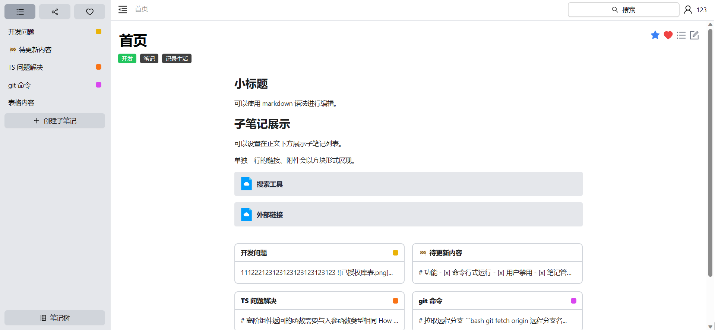Viewport: 715px width, 330px height.
Task: Click the git 命令 card preview text
Action: pyautogui.click(x=493, y=321)
